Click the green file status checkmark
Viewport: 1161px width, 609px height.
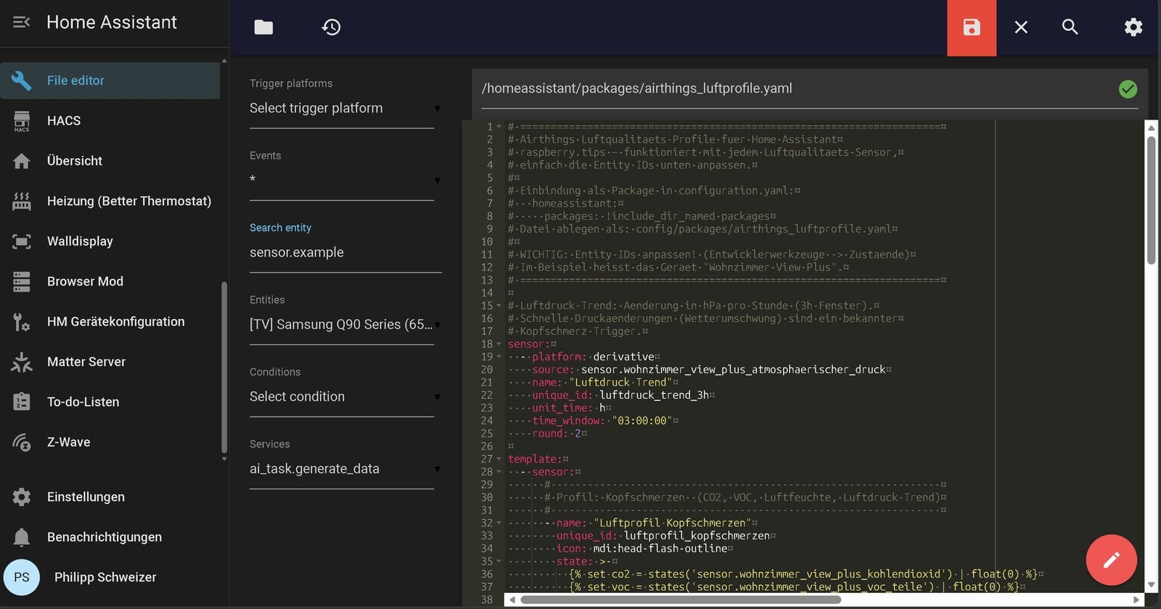click(x=1128, y=89)
